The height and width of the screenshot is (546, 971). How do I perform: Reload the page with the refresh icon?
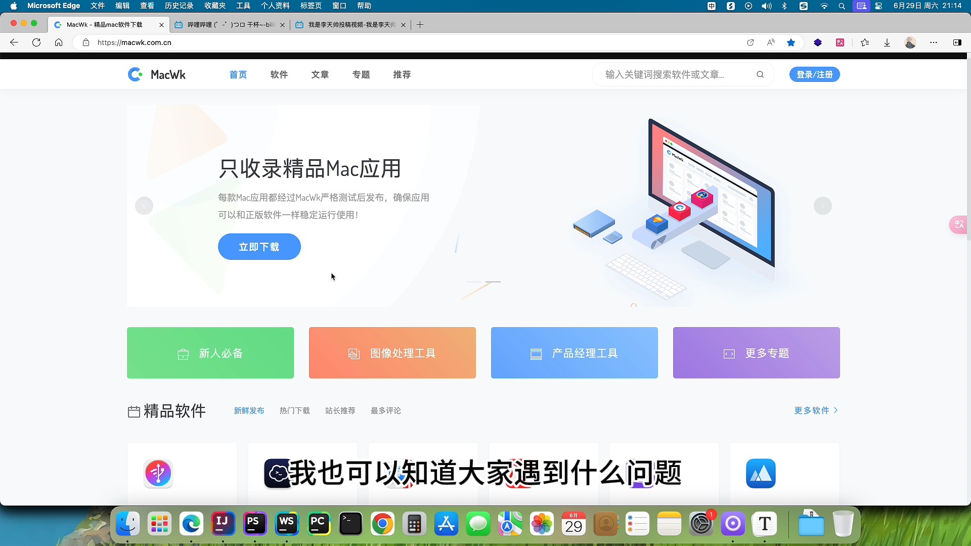36,42
